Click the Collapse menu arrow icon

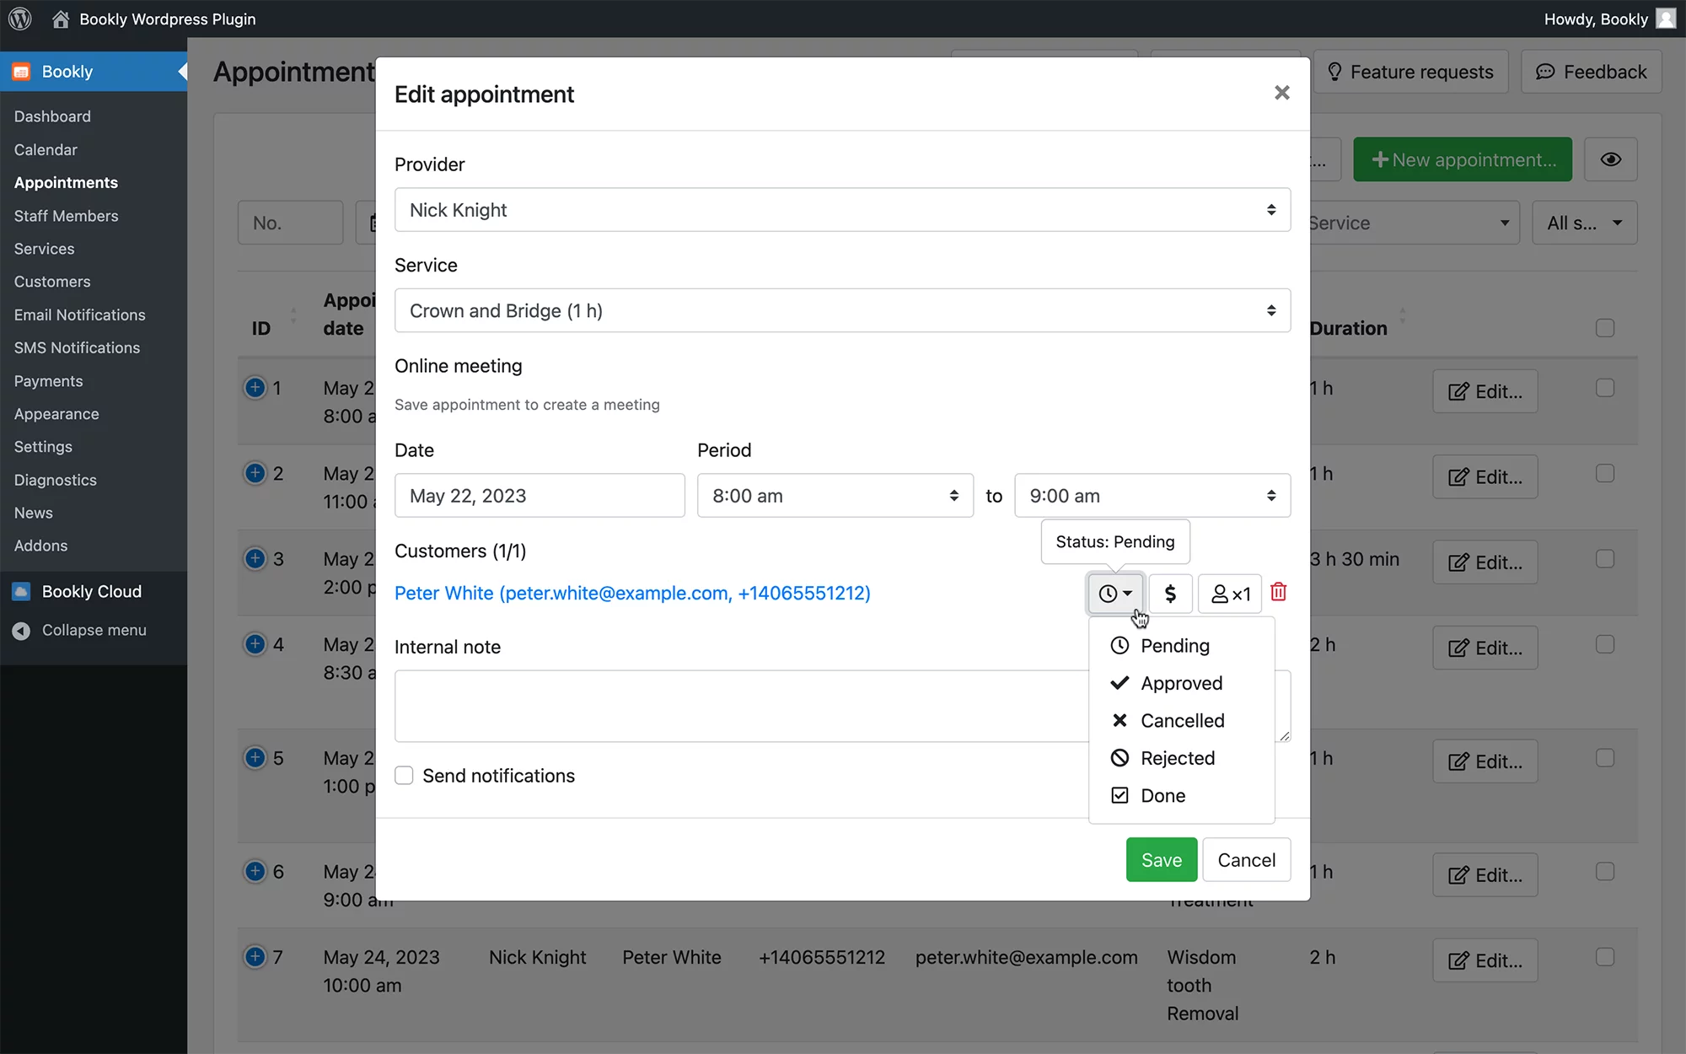tap(21, 630)
